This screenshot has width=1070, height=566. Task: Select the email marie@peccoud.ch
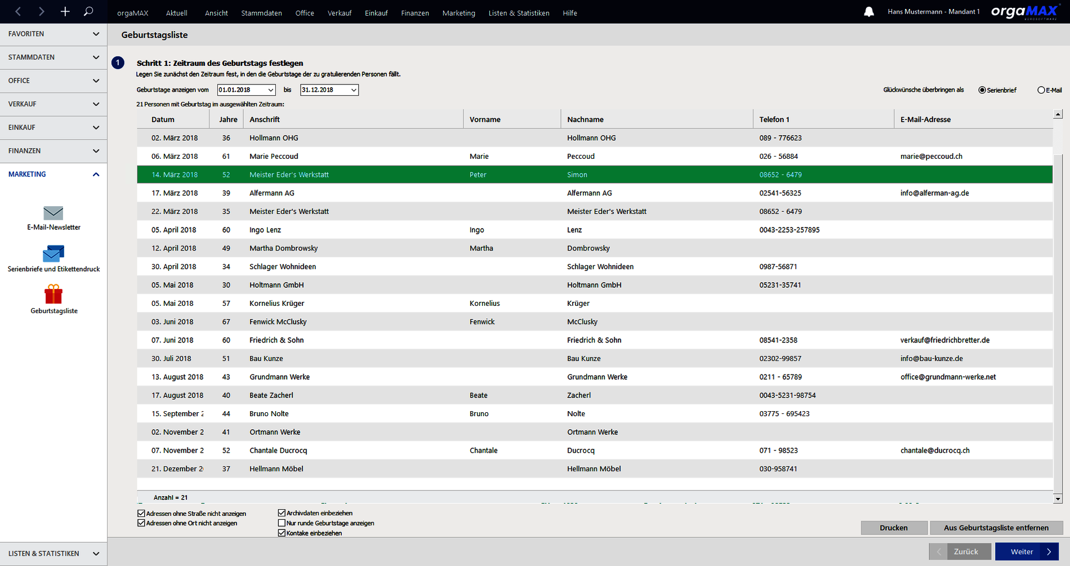(931, 157)
